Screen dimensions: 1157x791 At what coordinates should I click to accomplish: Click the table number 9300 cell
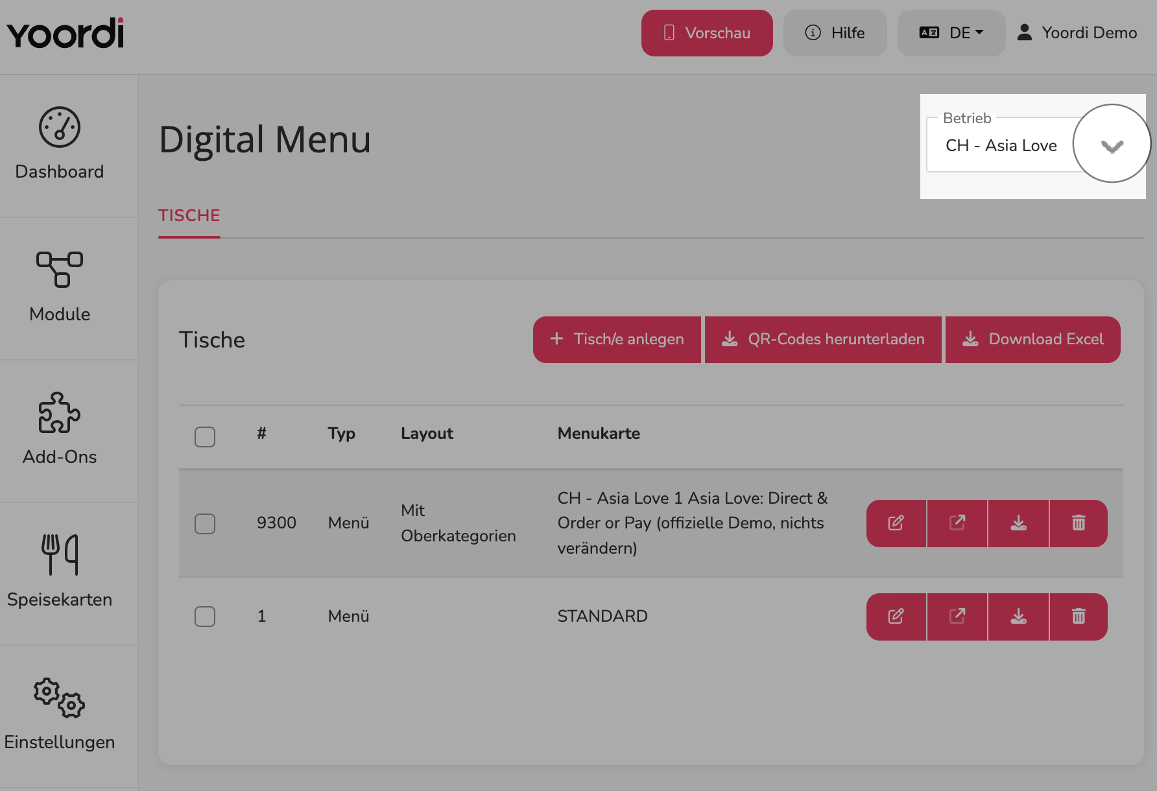(276, 523)
